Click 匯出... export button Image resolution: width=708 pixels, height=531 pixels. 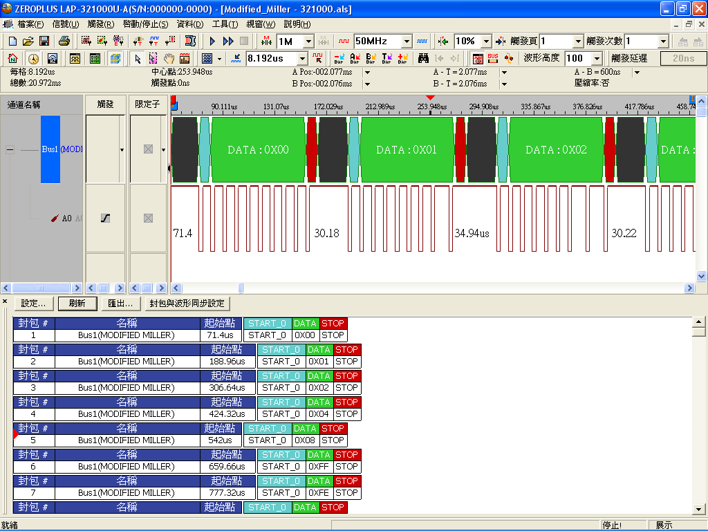click(x=120, y=304)
